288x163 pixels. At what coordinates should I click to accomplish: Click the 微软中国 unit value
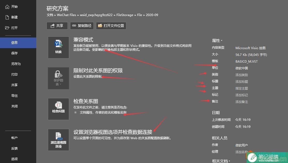241,68
